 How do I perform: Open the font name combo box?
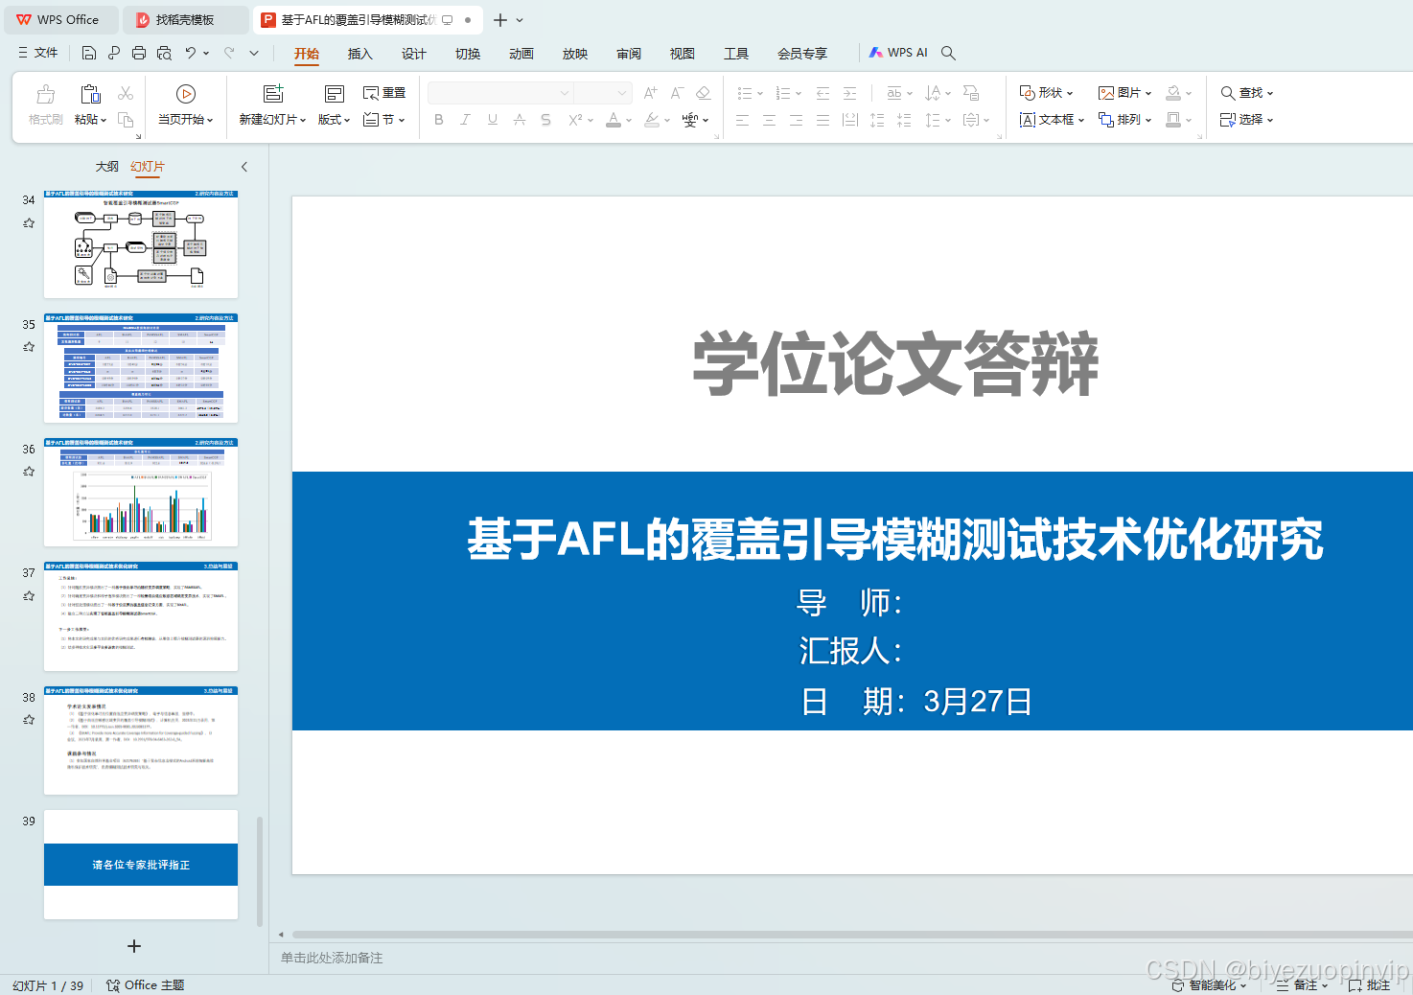[x=498, y=92]
